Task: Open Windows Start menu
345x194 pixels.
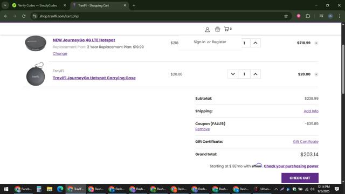Action: tap(6, 189)
